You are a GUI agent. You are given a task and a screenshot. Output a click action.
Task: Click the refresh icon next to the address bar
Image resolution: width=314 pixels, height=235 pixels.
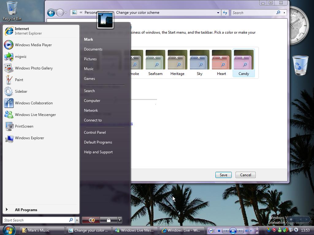[x=225, y=13]
